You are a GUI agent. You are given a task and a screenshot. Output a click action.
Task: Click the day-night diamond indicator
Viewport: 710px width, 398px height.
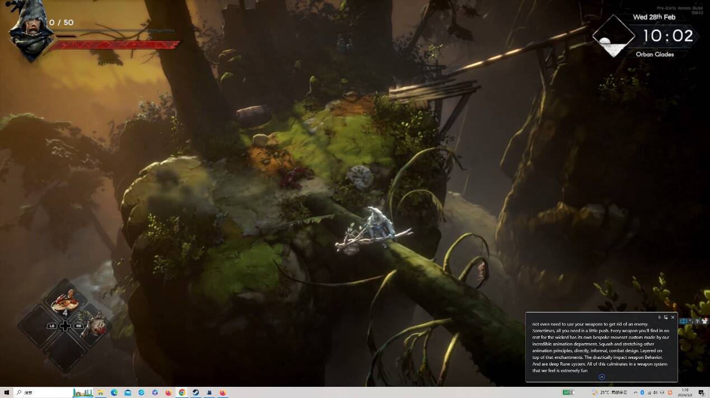click(614, 36)
